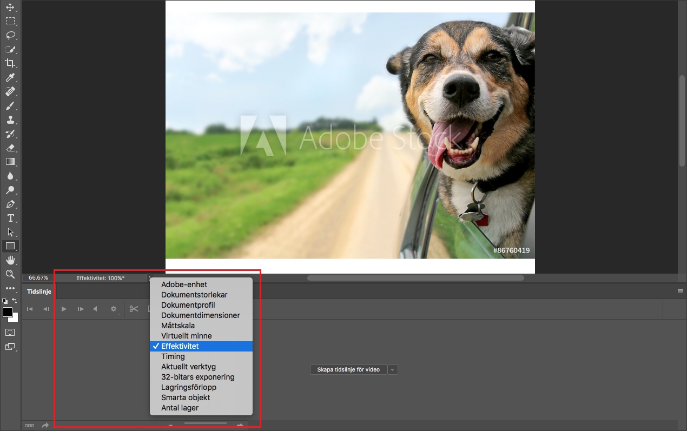The image size is (687, 431).
Task: Select the Eyedropper tool
Action: (x=10, y=77)
